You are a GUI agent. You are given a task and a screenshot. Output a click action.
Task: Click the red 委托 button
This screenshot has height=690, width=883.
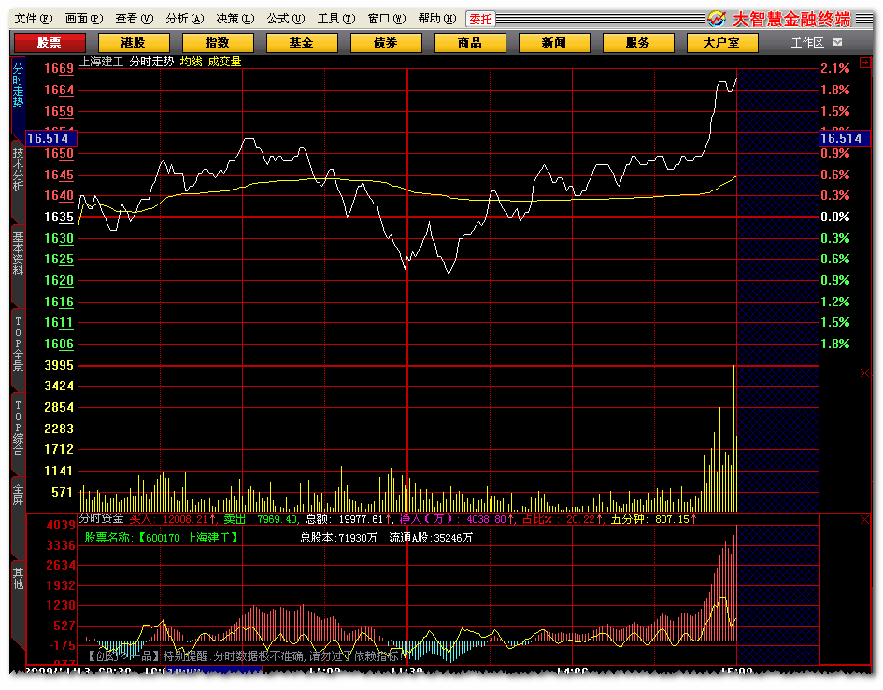pyautogui.click(x=480, y=19)
